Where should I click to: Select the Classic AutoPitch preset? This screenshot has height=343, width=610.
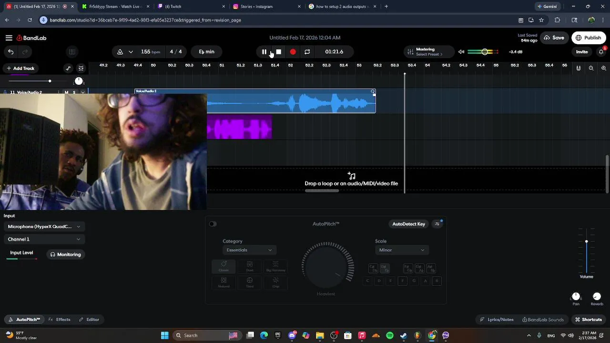(224, 267)
